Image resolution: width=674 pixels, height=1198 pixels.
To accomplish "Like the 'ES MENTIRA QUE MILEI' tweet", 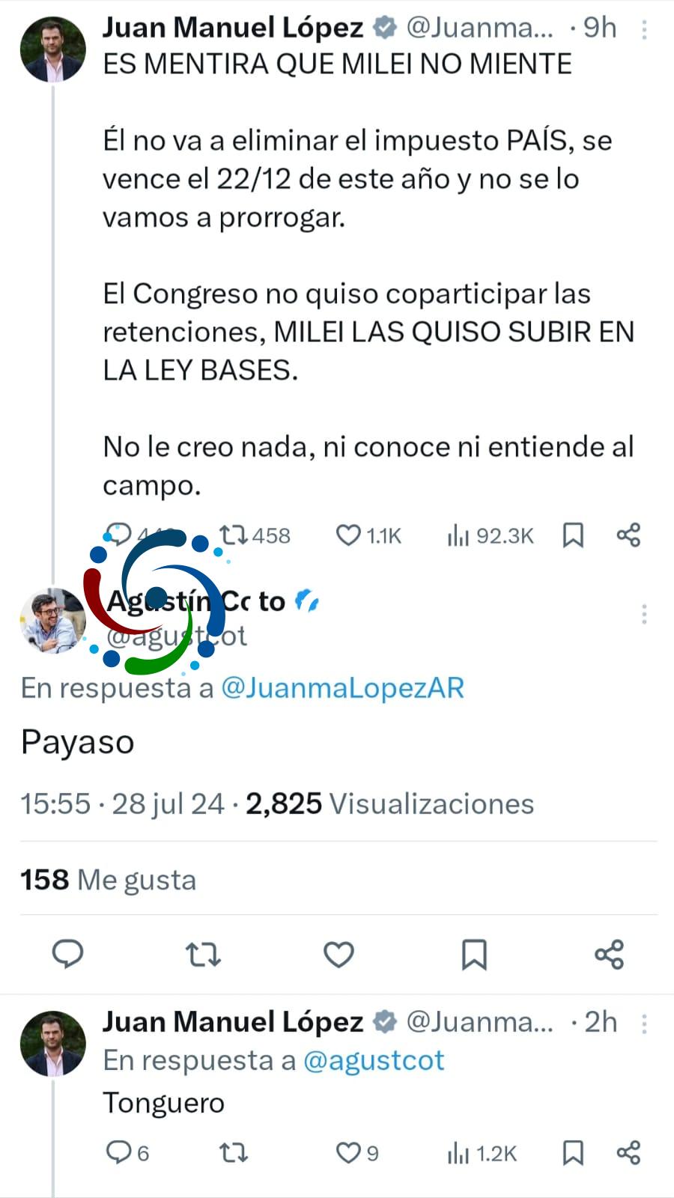I will pos(368,535).
